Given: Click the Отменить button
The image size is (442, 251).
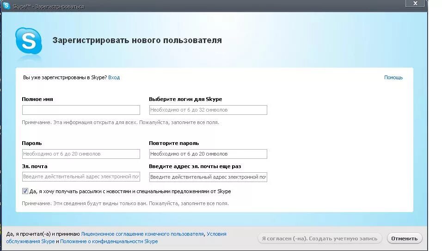Looking at the screenshot, I should point(405,238).
